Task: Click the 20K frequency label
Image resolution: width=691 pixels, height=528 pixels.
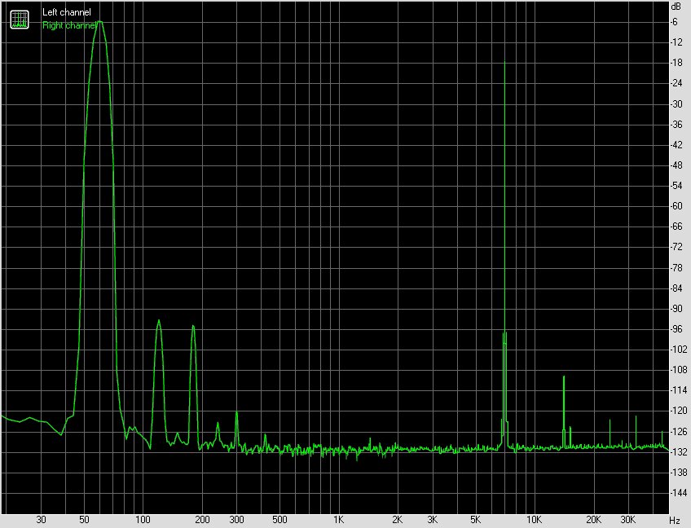Action: [x=593, y=520]
